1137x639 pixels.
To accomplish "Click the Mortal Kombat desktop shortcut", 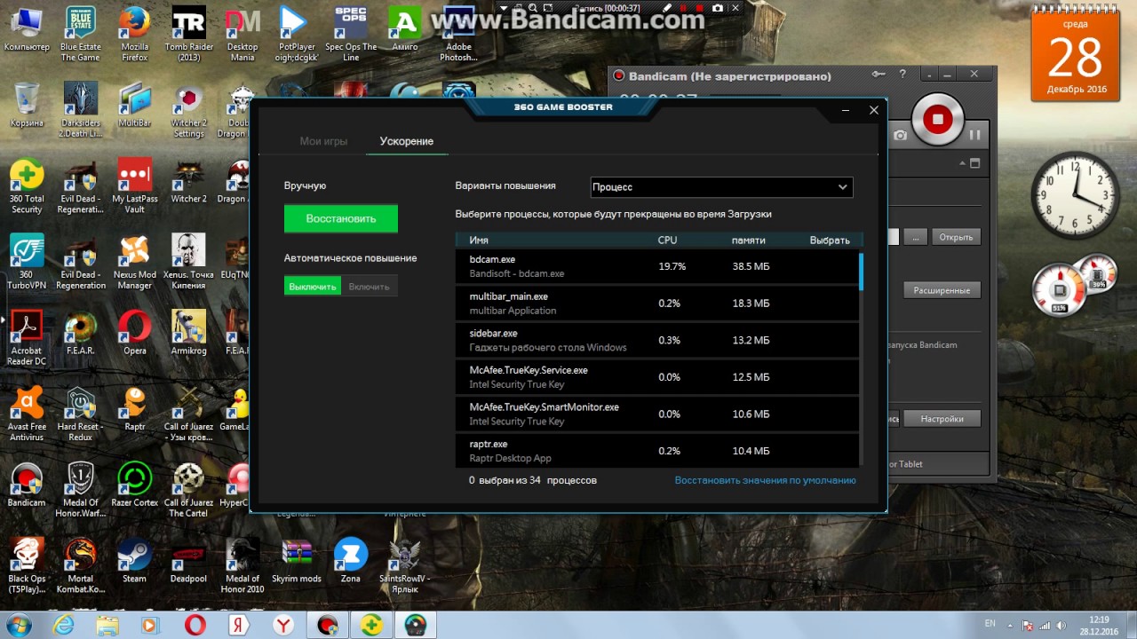I will coord(80,566).
